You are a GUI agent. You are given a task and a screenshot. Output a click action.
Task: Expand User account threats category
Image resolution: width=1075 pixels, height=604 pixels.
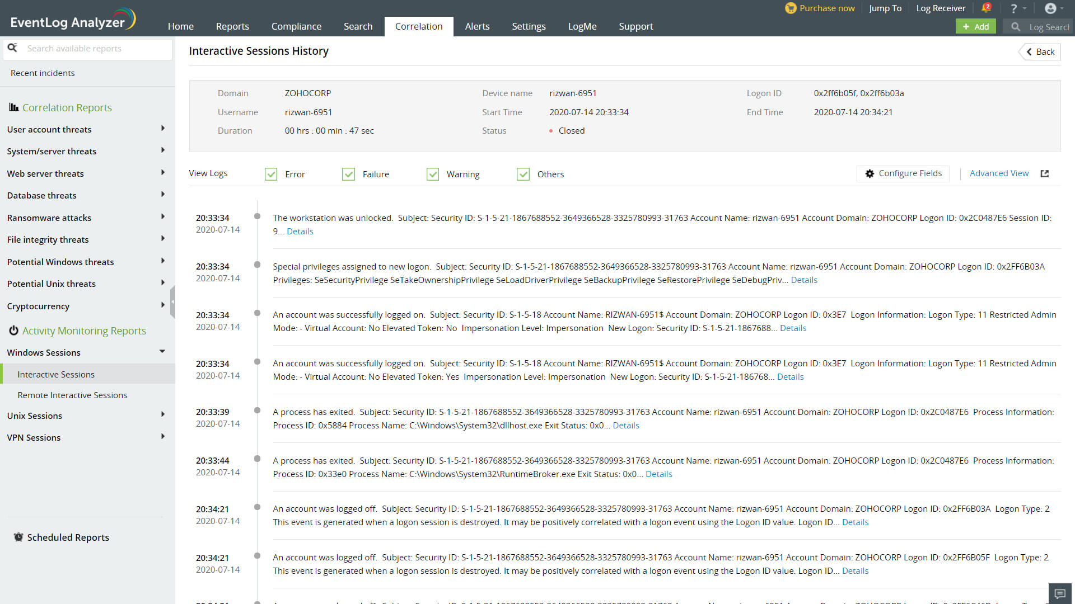[x=163, y=129]
